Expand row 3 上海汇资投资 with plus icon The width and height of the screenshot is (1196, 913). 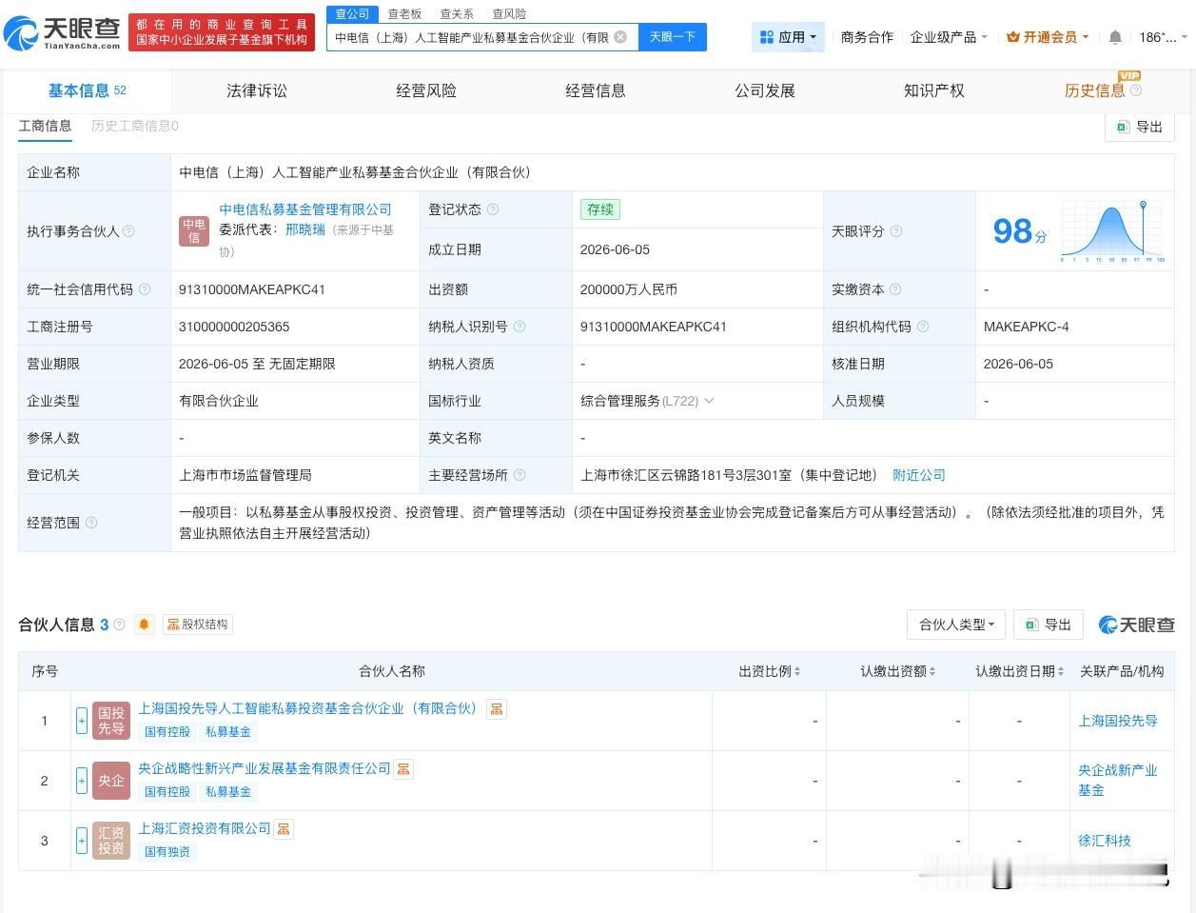point(82,841)
